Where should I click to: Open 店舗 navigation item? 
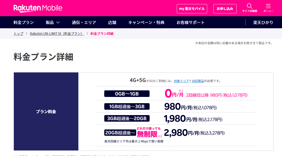[x=112, y=22]
